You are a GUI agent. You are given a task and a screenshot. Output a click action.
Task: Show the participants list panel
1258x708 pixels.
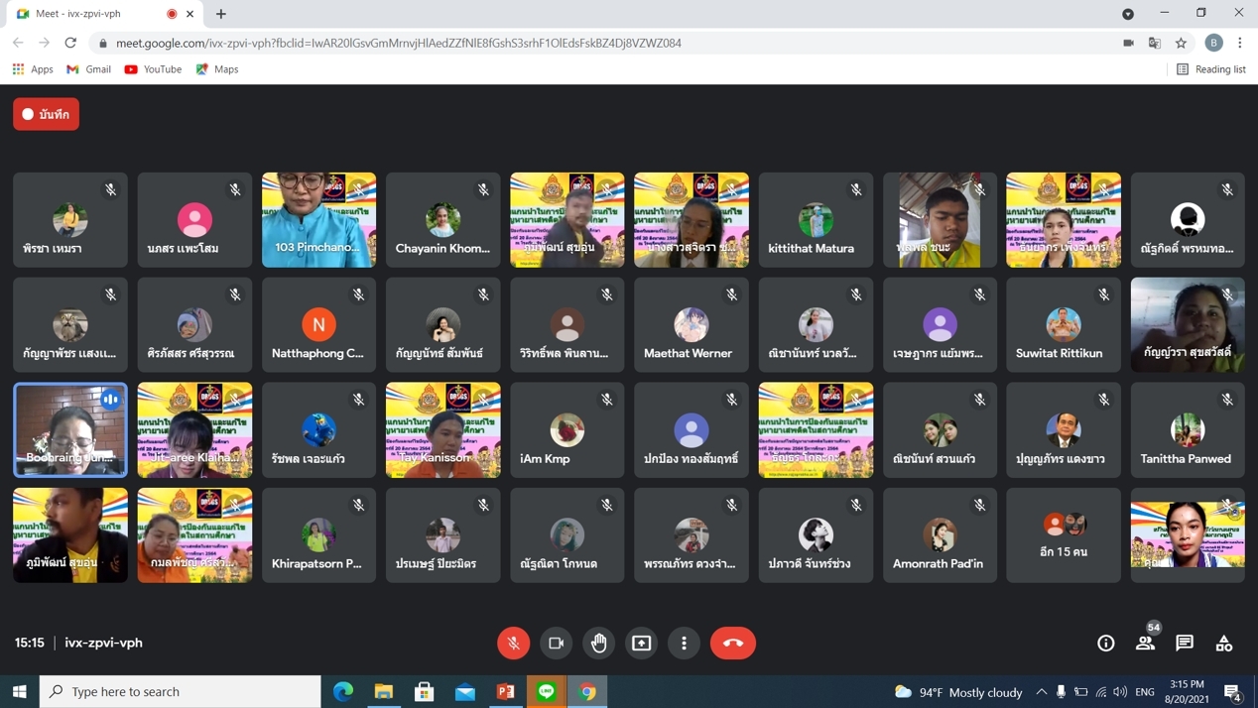coord(1145,643)
